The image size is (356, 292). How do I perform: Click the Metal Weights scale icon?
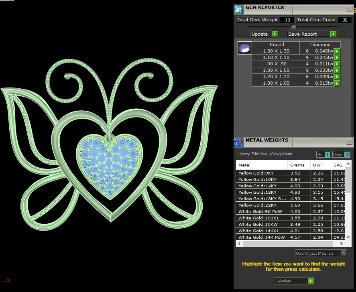pos(238,142)
